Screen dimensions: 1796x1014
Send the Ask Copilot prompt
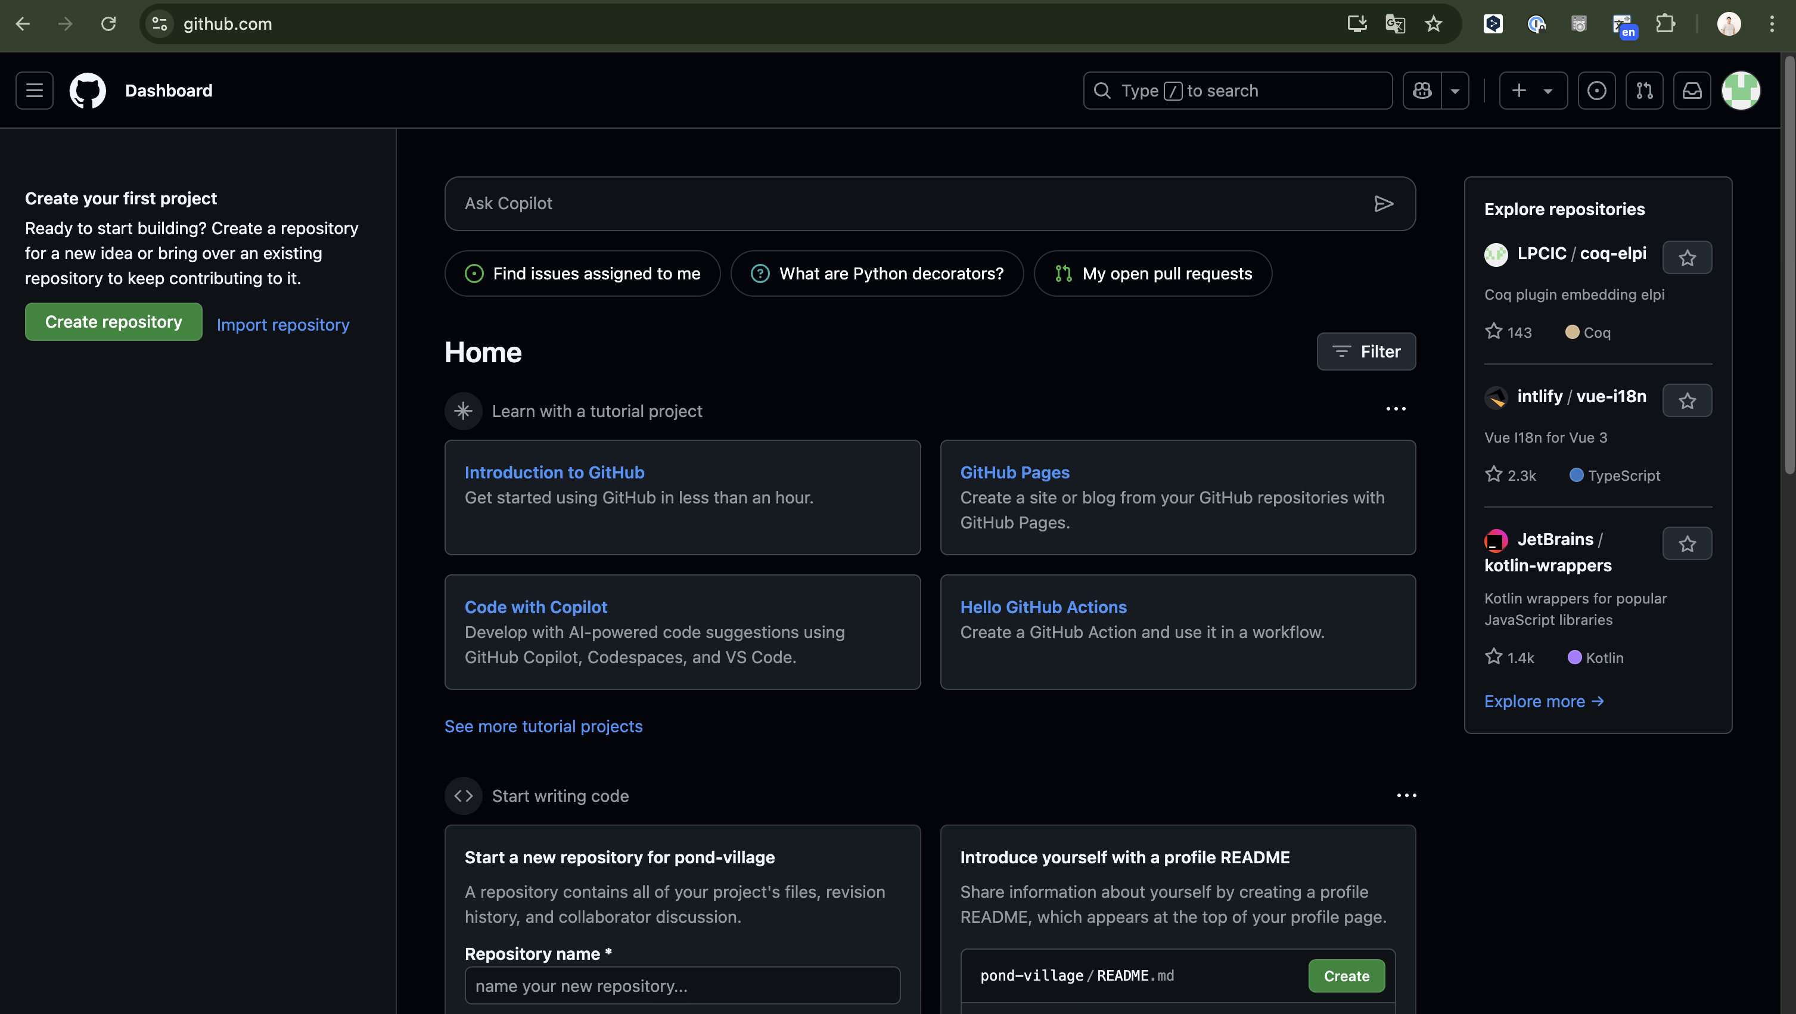coord(1384,204)
